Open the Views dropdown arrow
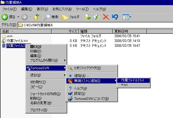The image size is (173, 118). click(130, 17)
